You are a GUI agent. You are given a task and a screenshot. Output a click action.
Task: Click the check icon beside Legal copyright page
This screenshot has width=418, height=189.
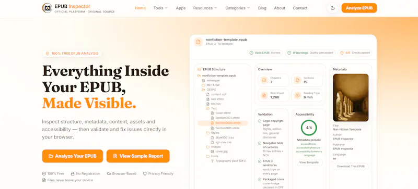[x=260, y=121]
